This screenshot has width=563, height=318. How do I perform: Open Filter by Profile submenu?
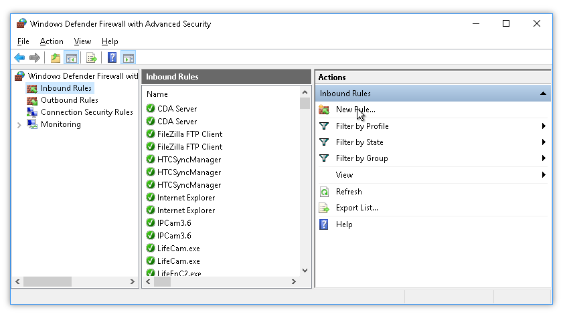pos(362,126)
